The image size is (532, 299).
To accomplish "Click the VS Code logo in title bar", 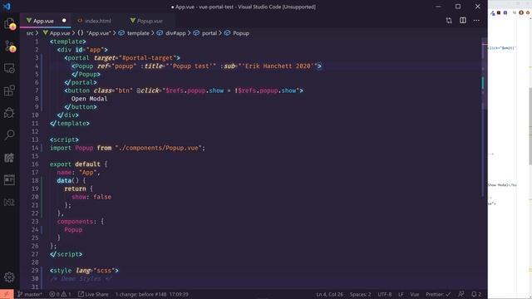I will tap(7, 7).
